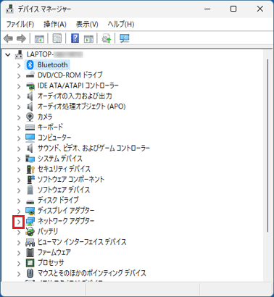Screen dimensions: 274x297
Task: Click the オーディオ処理オブジェクト (APO) speaker icon
Action: pos(30,106)
